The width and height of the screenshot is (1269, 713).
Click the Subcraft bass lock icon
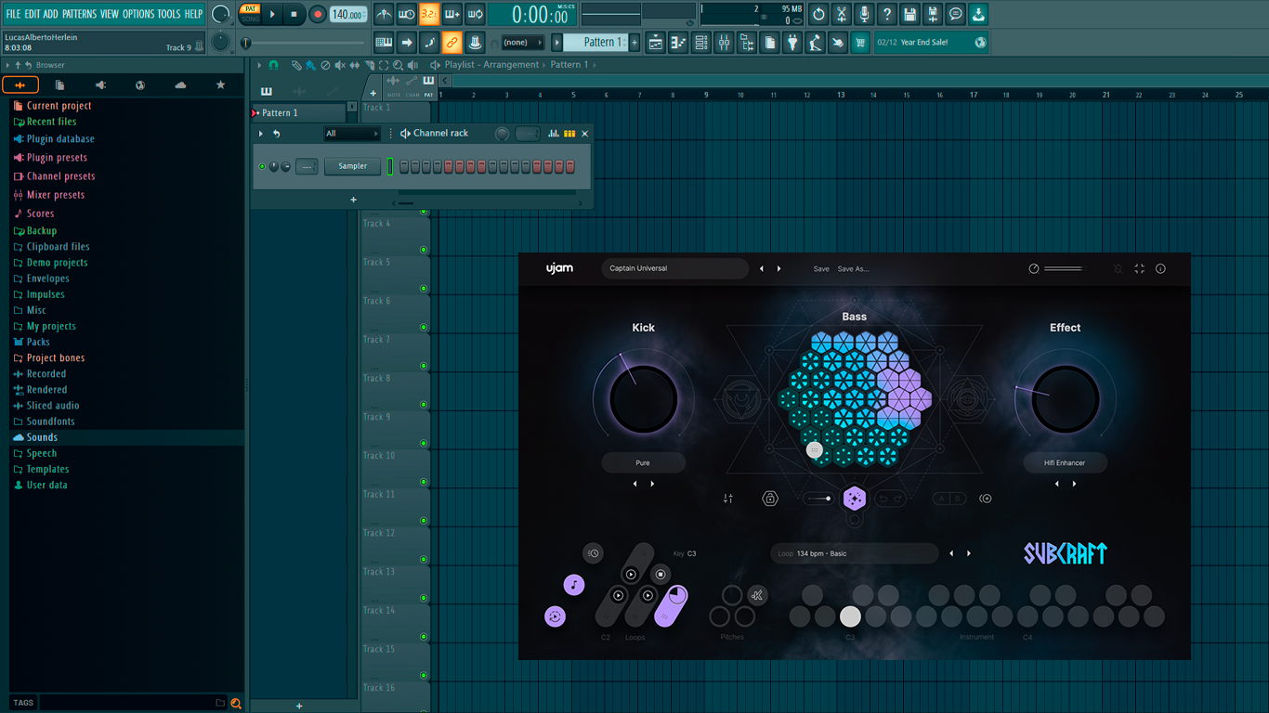point(770,499)
